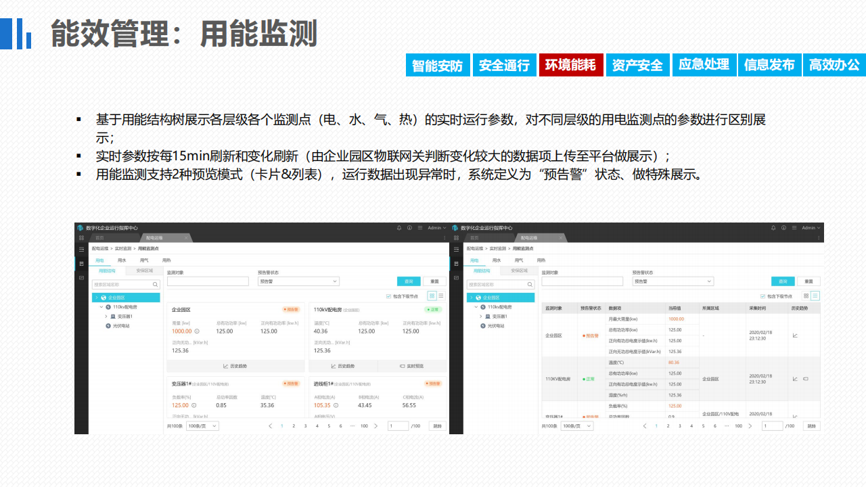Open 预告警状态 dropdown in right screenshot
This screenshot has width=866, height=487.
point(673,281)
